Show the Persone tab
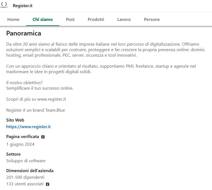Screen dimensions: 212x190 click(x=152, y=20)
